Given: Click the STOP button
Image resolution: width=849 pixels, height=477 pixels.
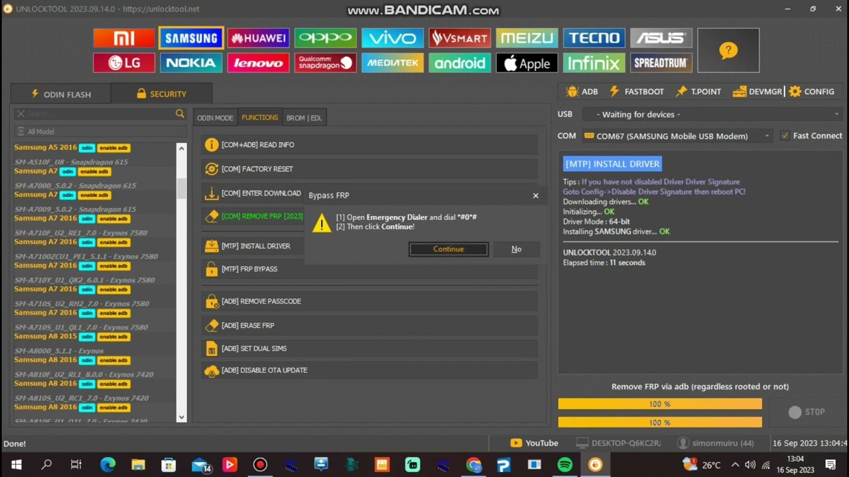Looking at the screenshot, I should pyautogui.click(x=807, y=412).
